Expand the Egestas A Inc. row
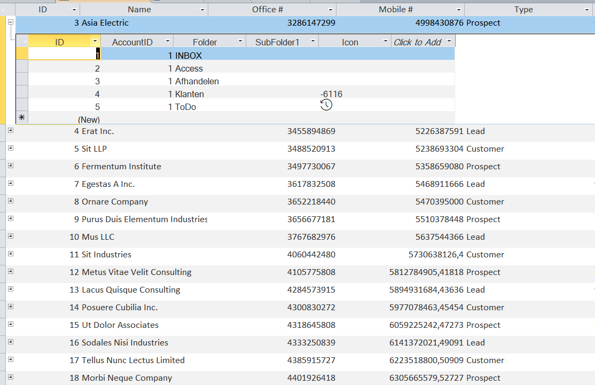The width and height of the screenshot is (595, 385). [11, 183]
